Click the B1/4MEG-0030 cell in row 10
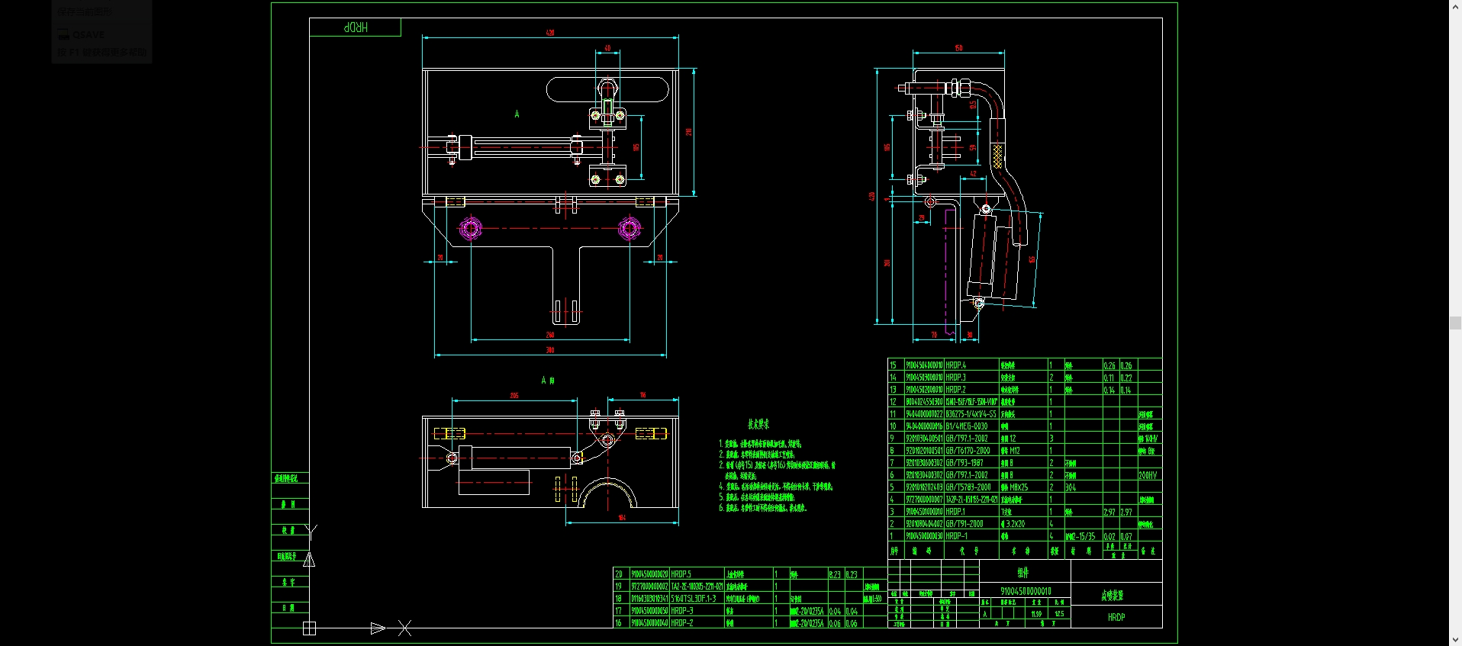 (x=967, y=426)
